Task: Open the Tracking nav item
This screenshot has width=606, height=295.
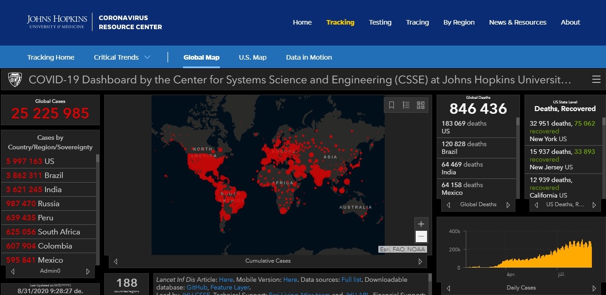Action: (340, 22)
